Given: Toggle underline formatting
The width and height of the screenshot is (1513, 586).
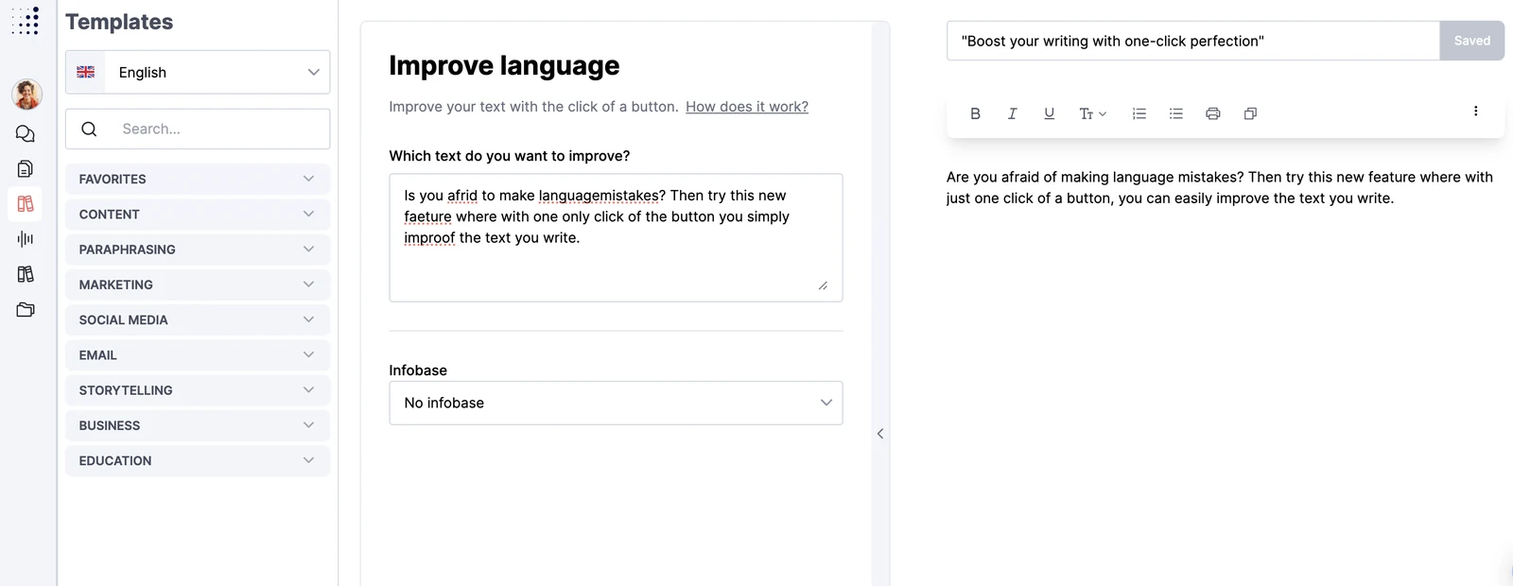Looking at the screenshot, I should (1049, 113).
